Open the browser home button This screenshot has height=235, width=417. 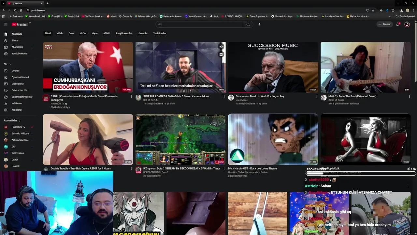pos(21,10)
